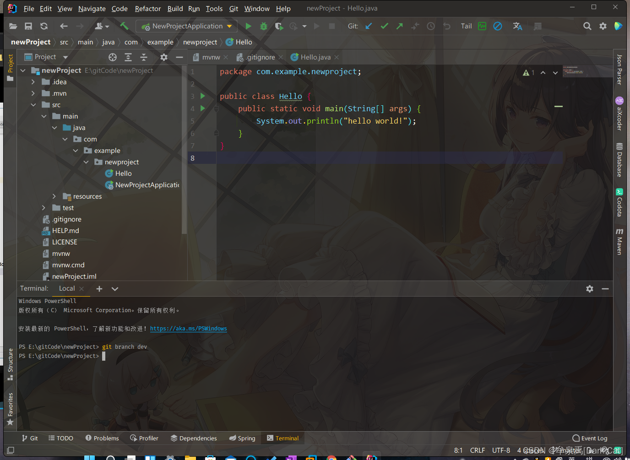Update project with the blue Git arrow
Image resolution: width=630 pixels, height=460 pixels.
pos(369,26)
